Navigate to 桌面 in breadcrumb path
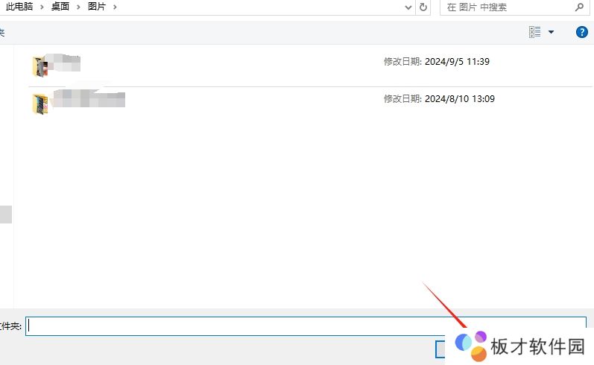The height and width of the screenshot is (365, 594). [x=60, y=7]
